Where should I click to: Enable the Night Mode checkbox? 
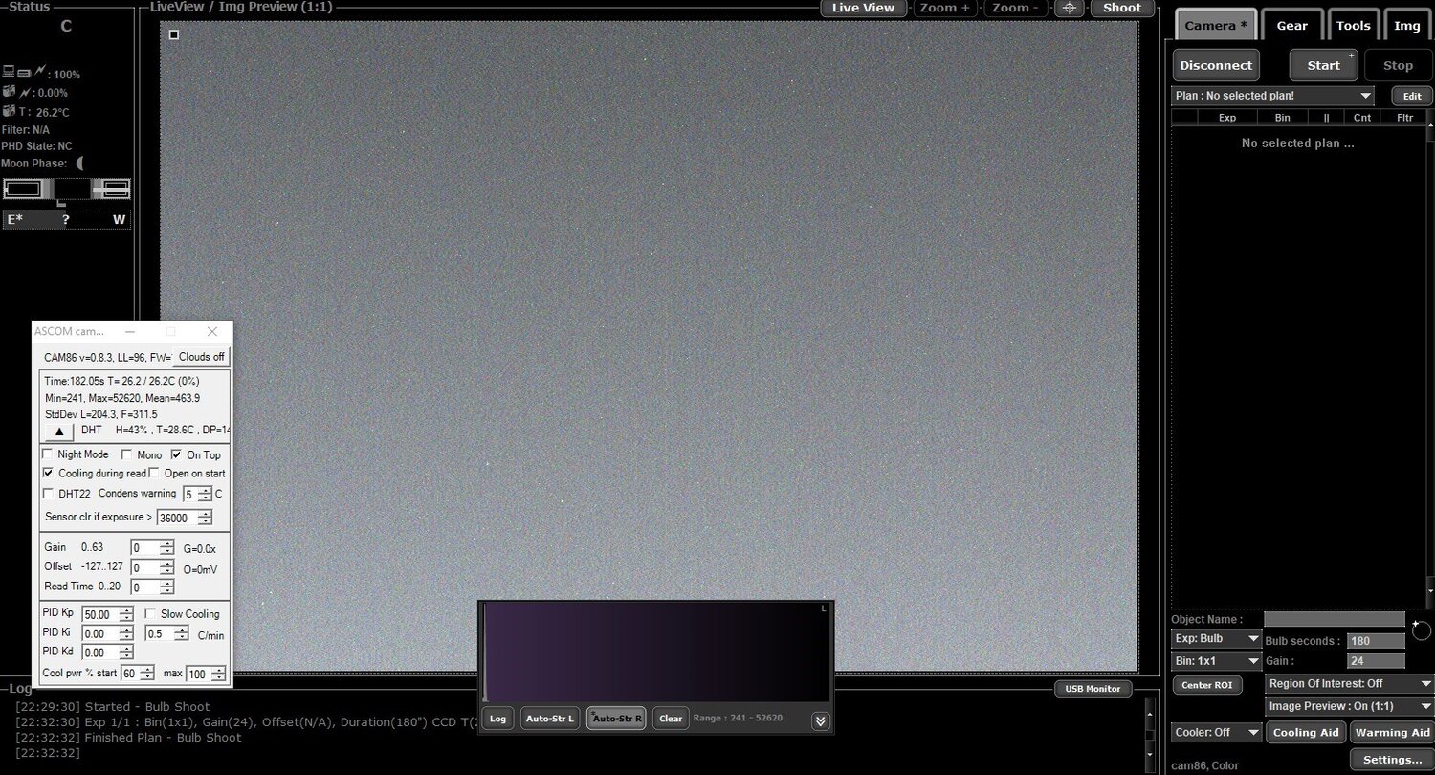point(48,454)
